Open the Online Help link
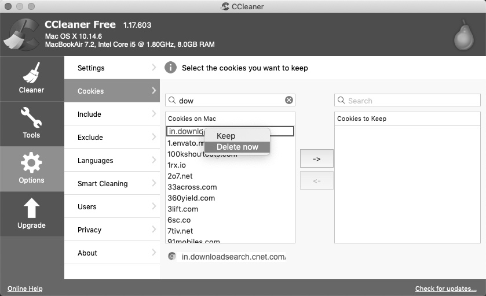Viewport: 486px width, 296px height. [25, 288]
